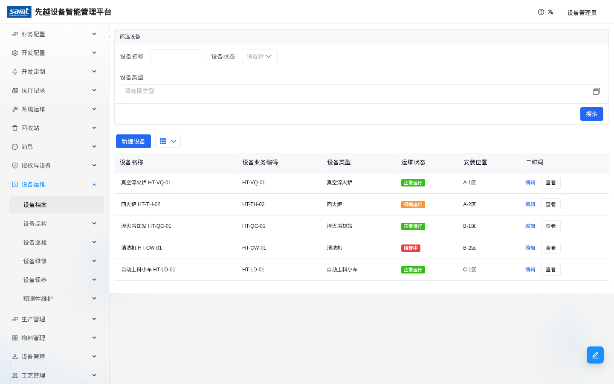Click the 维修中 status tag
Viewport: 614px width, 384px height.
[411, 248]
